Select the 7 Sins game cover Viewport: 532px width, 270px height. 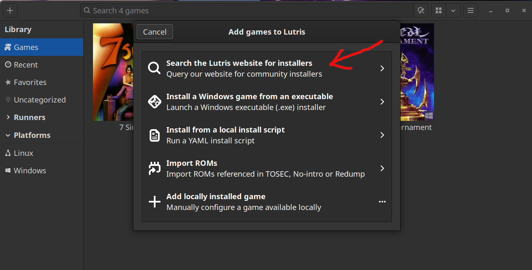click(113, 72)
